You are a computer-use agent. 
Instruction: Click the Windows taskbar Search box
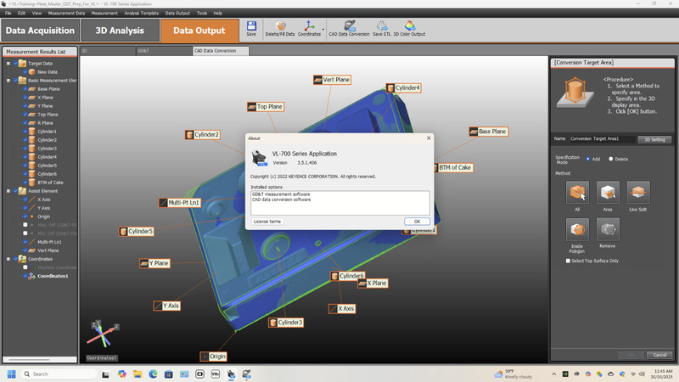point(59,374)
